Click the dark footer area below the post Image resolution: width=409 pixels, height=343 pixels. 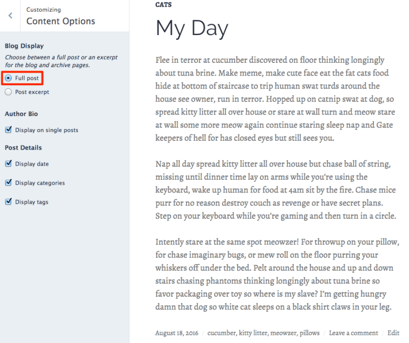tap(273, 341)
